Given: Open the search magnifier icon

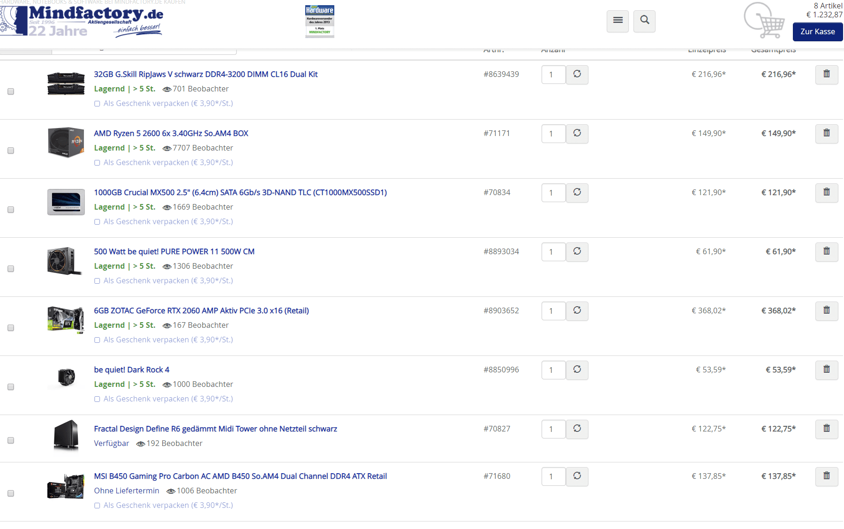Looking at the screenshot, I should tap(644, 21).
